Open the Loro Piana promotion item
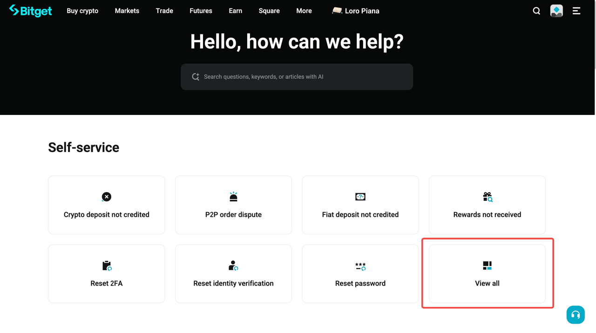 (355, 11)
